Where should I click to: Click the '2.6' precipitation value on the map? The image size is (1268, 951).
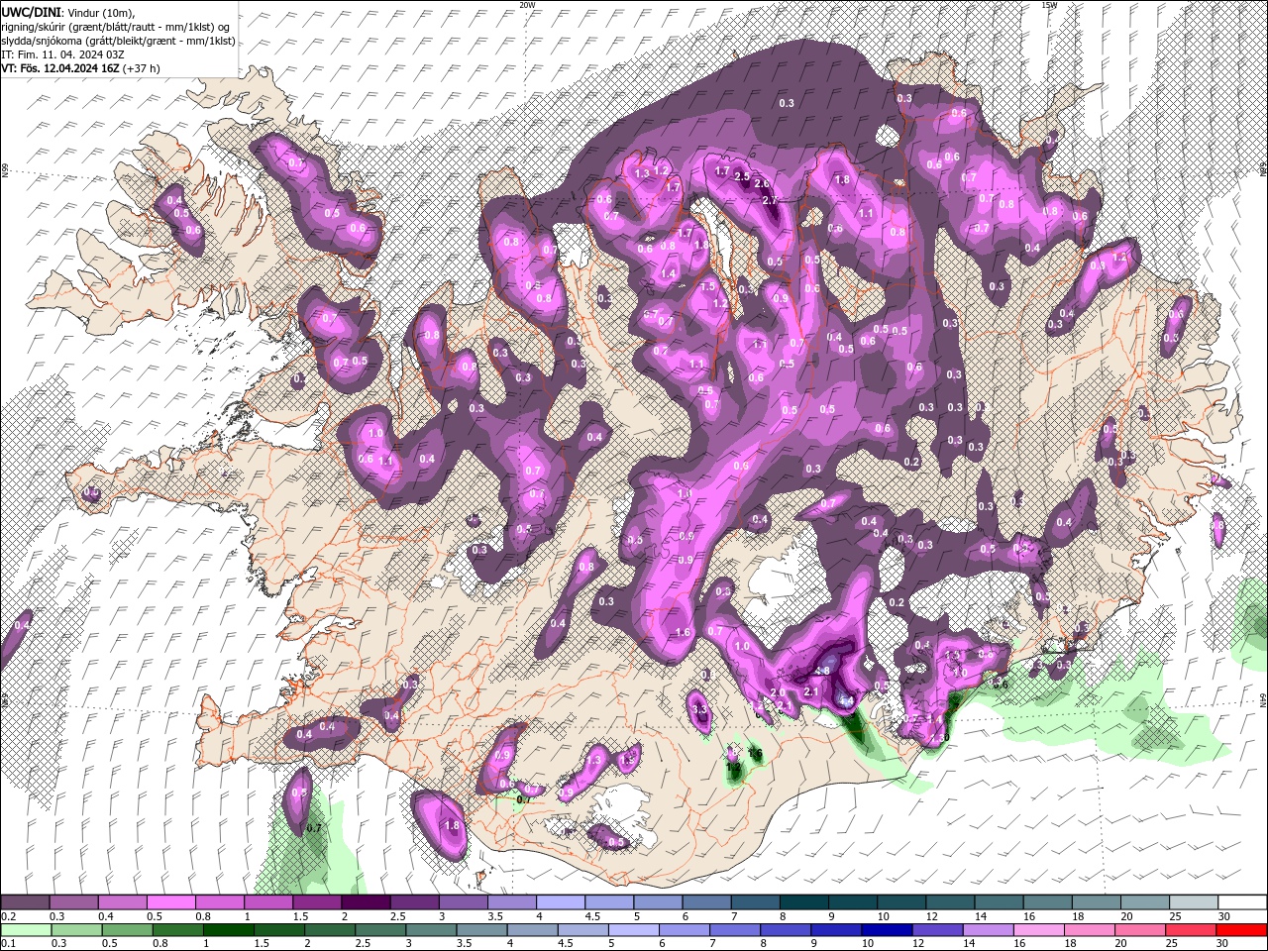pyautogui.click(x=762, y=183)
